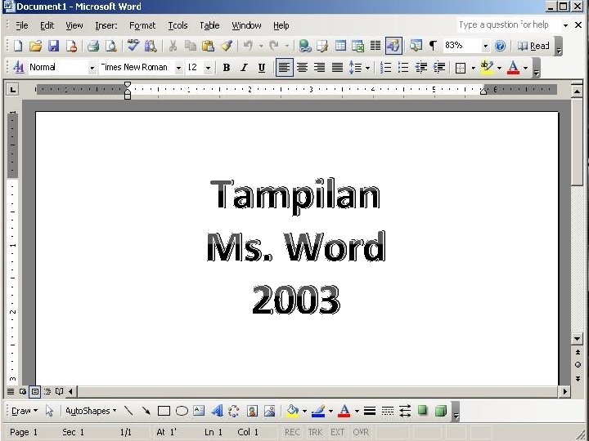The width and height of the screenshot is (589, 441).
Task: Cut selection with the scissors icon
Action: [173, 46]
